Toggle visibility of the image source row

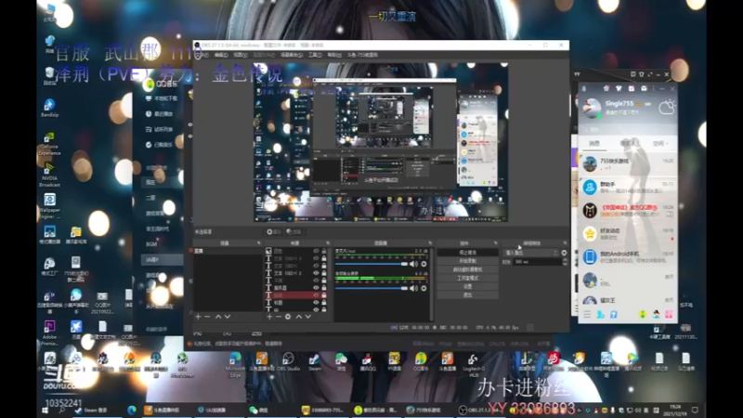point(316,251)
